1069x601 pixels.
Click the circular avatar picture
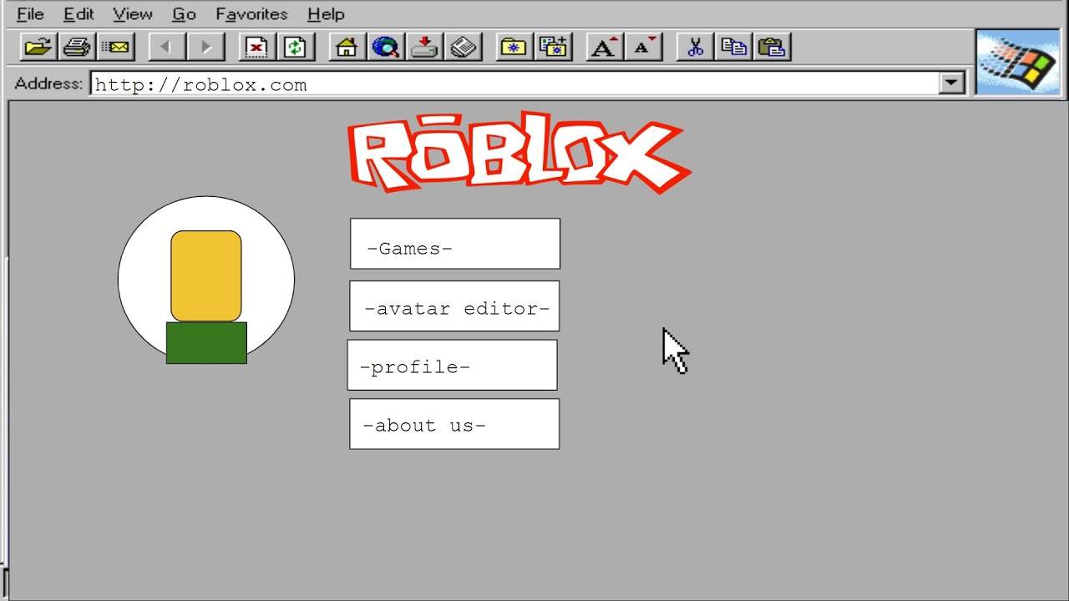point(206,280)
